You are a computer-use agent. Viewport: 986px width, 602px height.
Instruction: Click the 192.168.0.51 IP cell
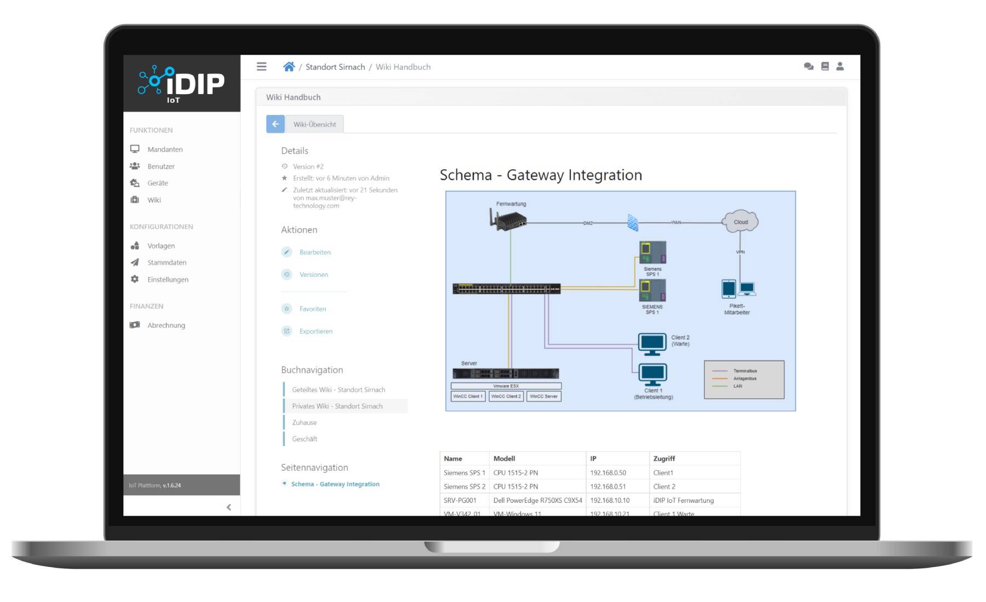pyautogui.click(x=617, y=487)
